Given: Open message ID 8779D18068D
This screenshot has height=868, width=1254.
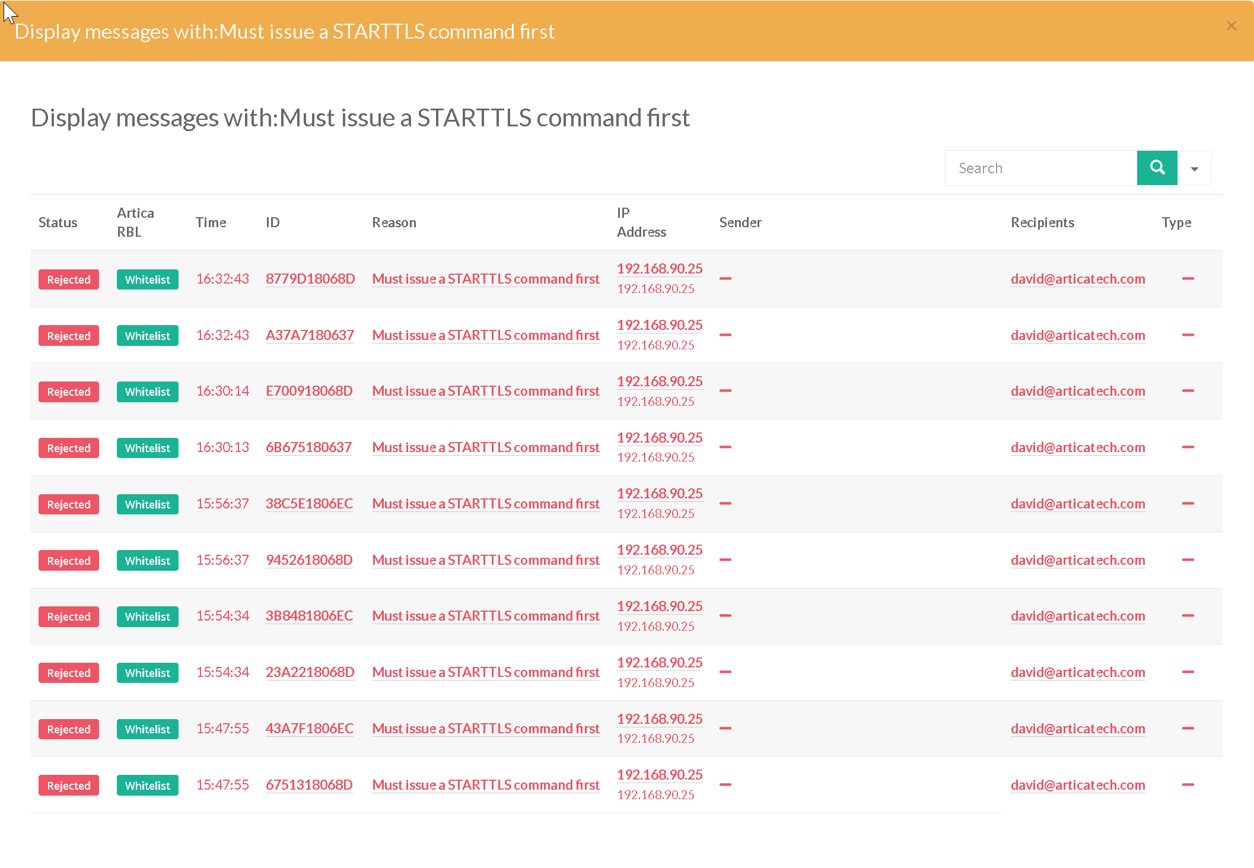Looking at the screenshot, I should point(310,279).
